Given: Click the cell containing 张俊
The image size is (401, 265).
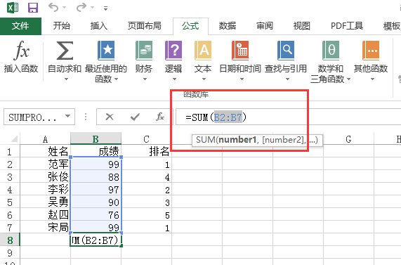Looking at the screenshot, I should point(45,176).
